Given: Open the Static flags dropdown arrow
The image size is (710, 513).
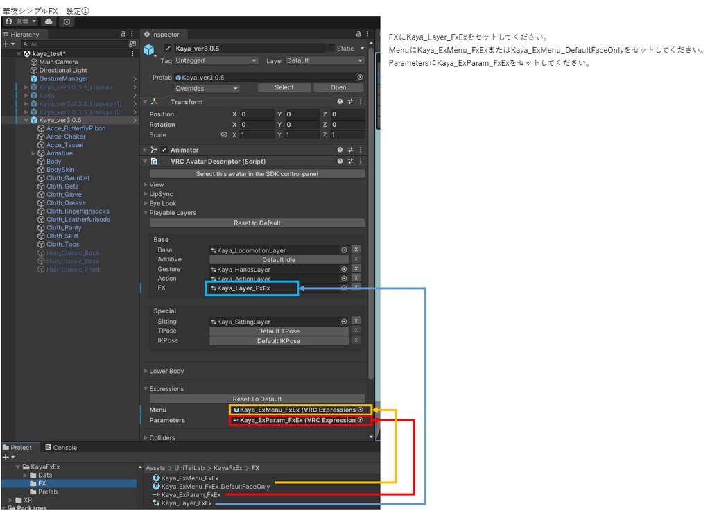Looking at the screenshot, I should 362,49.
